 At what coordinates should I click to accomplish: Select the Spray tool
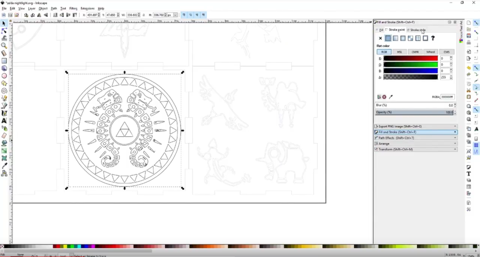(4, 128)
